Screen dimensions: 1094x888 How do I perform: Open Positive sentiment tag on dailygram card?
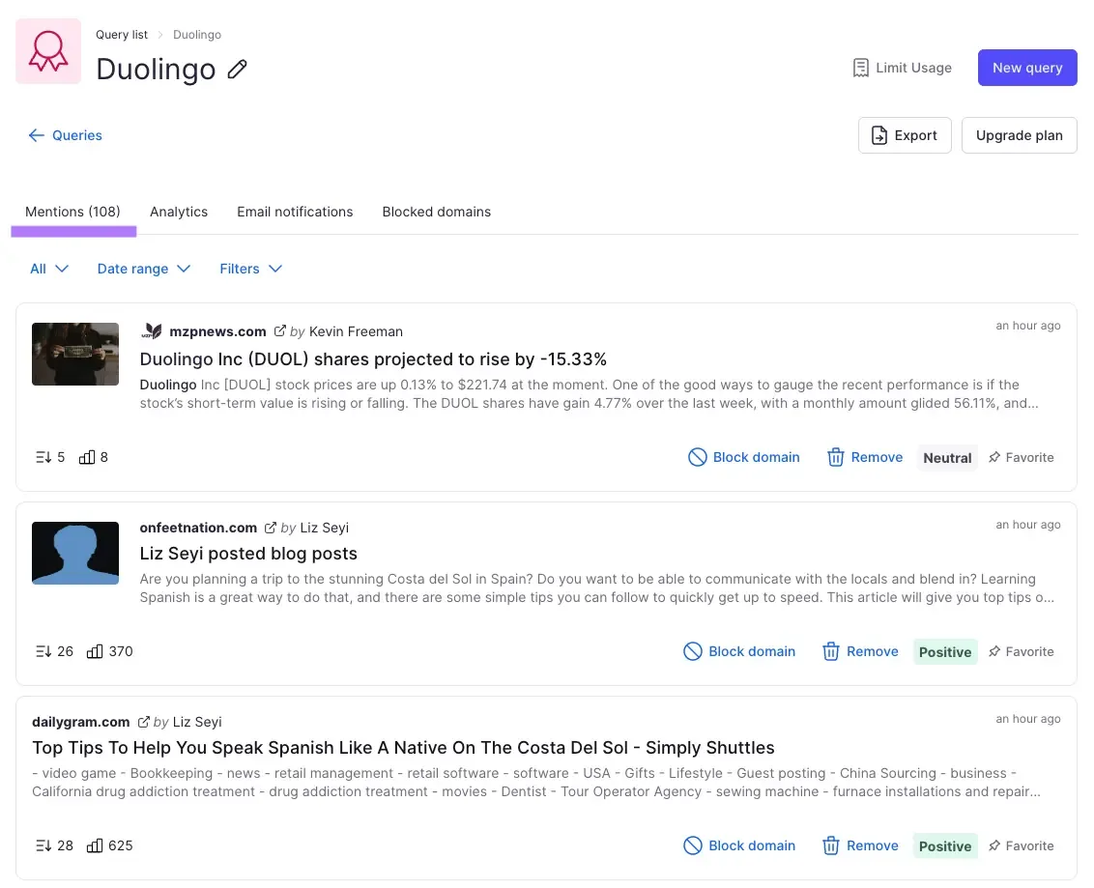(x=945, y=846)
